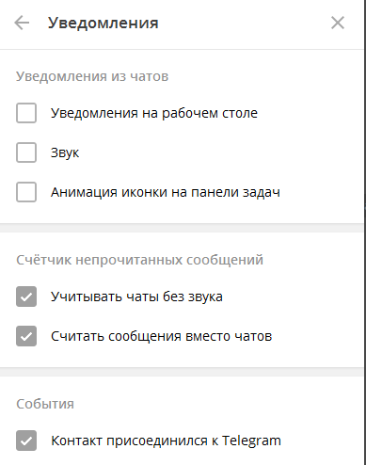
Task: Click the Контакт присоединился к Telegram label
Action: (166, 441)
